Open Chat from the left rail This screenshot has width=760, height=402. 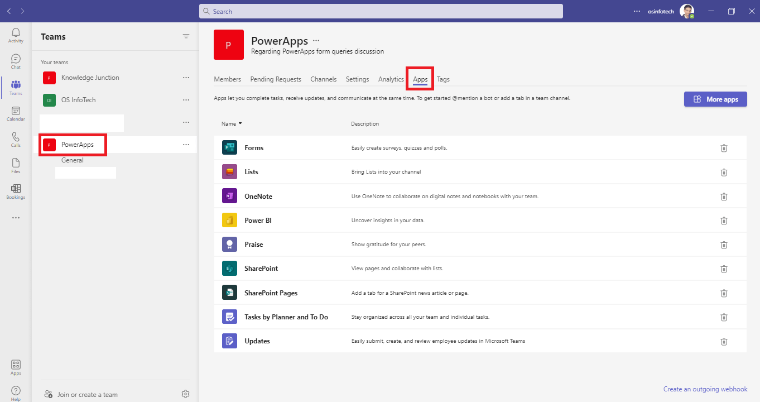click(16, 61)
